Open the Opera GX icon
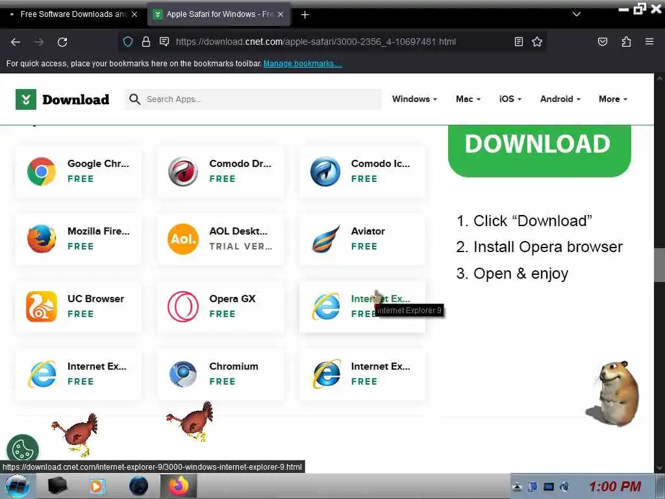The width and height of the screenshot is (665, 499). (x=182, y=307)
